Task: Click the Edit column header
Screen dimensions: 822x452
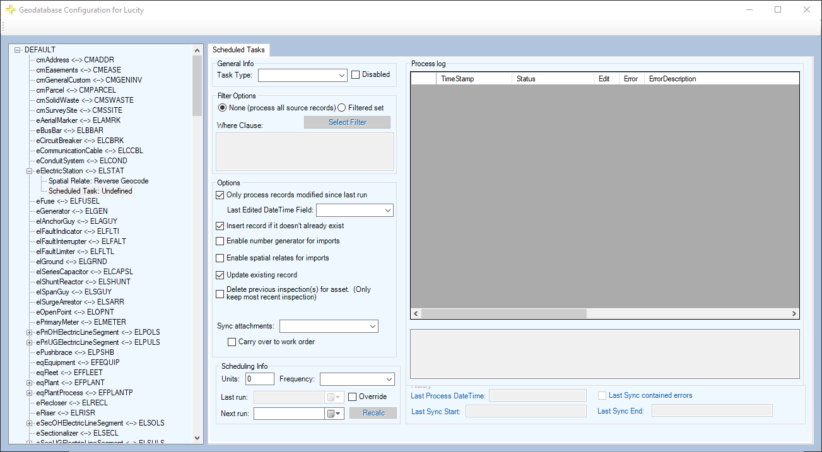Action: (606, 79)
